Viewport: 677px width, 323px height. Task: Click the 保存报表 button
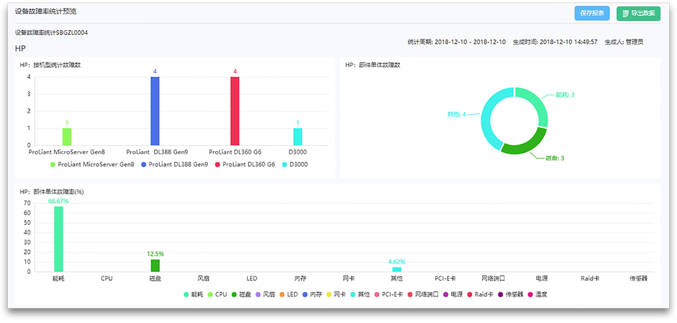[x=591, y=13]
